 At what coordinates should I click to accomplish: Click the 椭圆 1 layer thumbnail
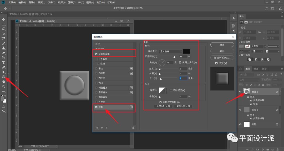(x=246, y=91)
